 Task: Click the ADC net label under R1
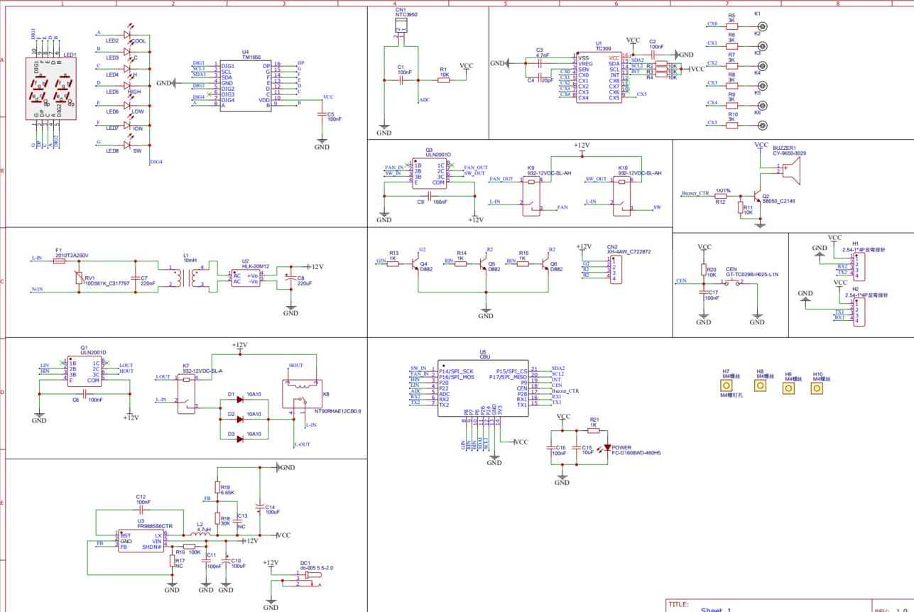(x=424, y=100)
